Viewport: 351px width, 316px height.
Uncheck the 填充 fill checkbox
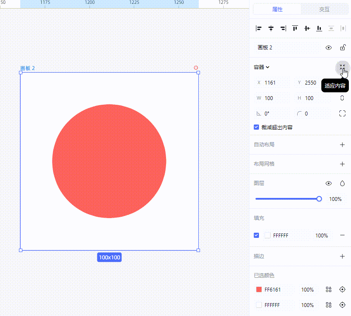click(x=256, y=235)
